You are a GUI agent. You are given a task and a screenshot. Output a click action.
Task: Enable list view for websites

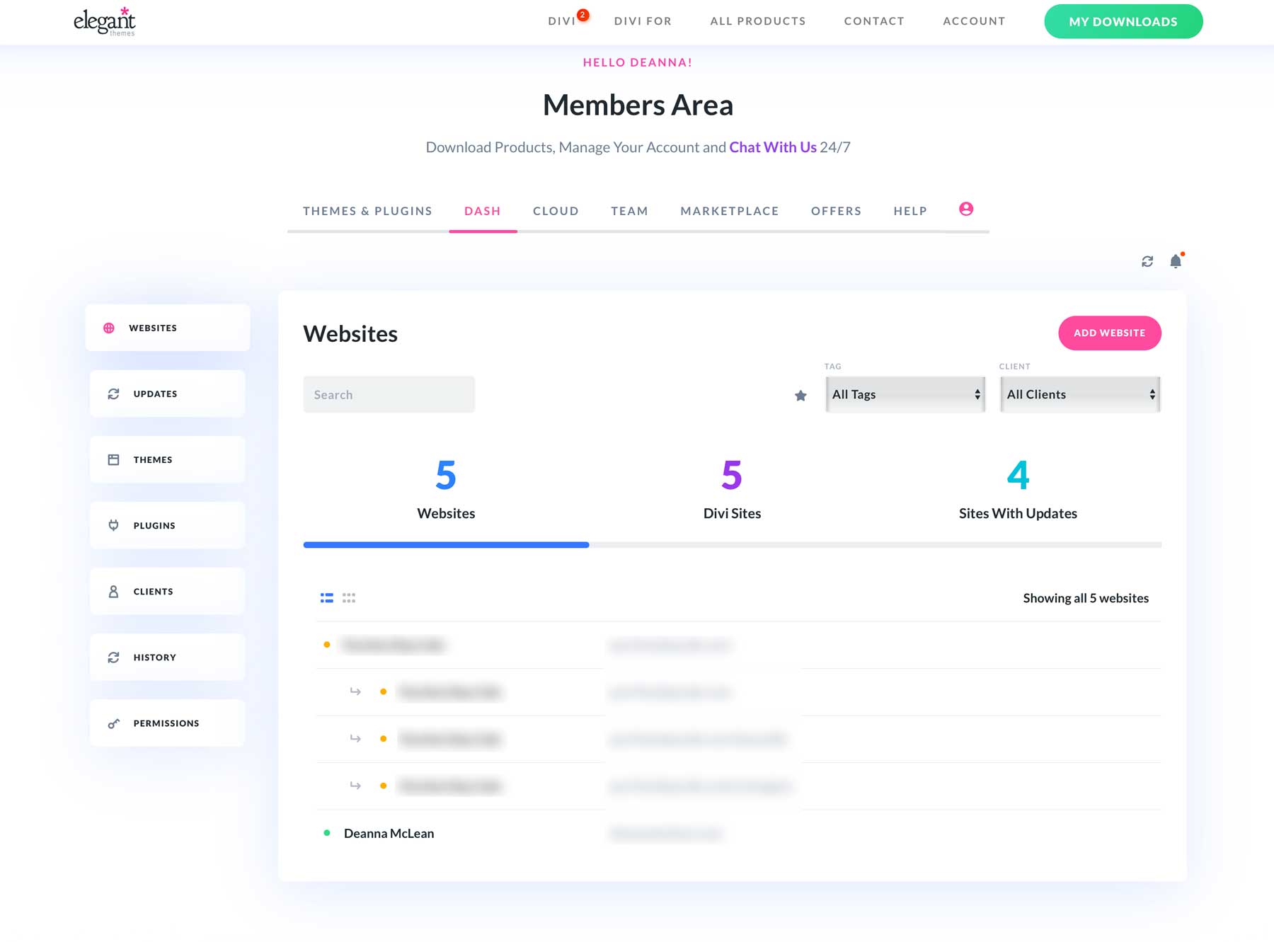point(326,597)
